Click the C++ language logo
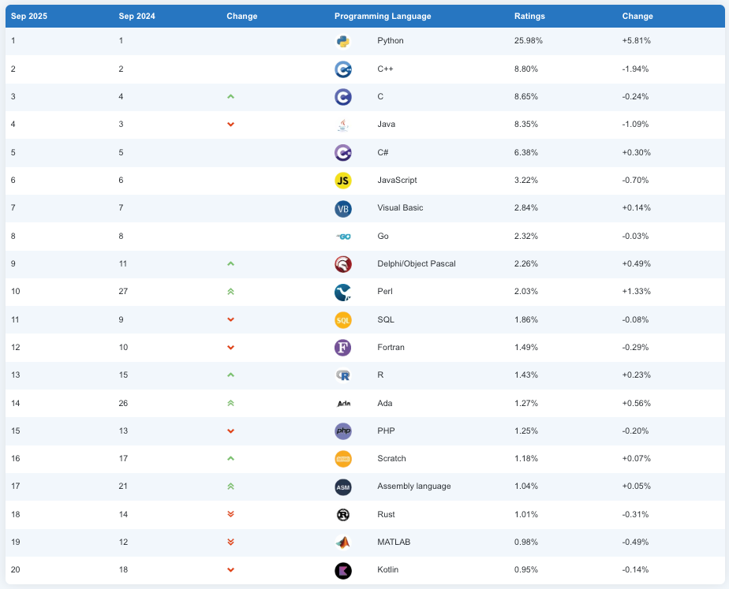 coord(342,69)
